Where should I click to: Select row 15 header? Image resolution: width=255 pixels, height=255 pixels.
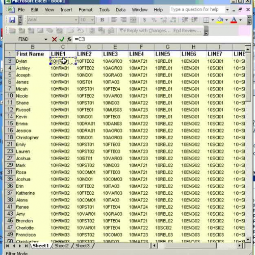pos(10,123)
